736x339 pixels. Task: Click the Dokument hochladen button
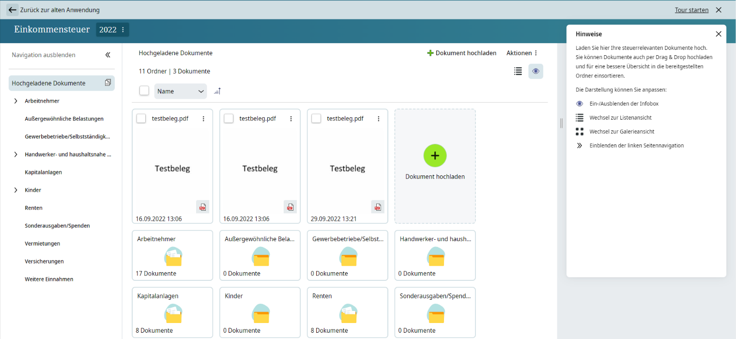pyautogui.click(x=461, y=53)
